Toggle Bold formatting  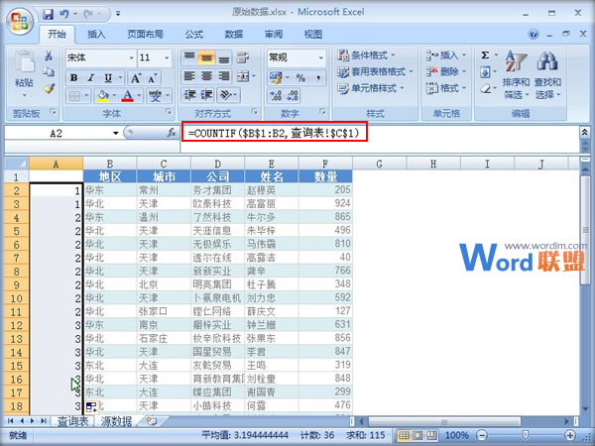coord(74,77)
